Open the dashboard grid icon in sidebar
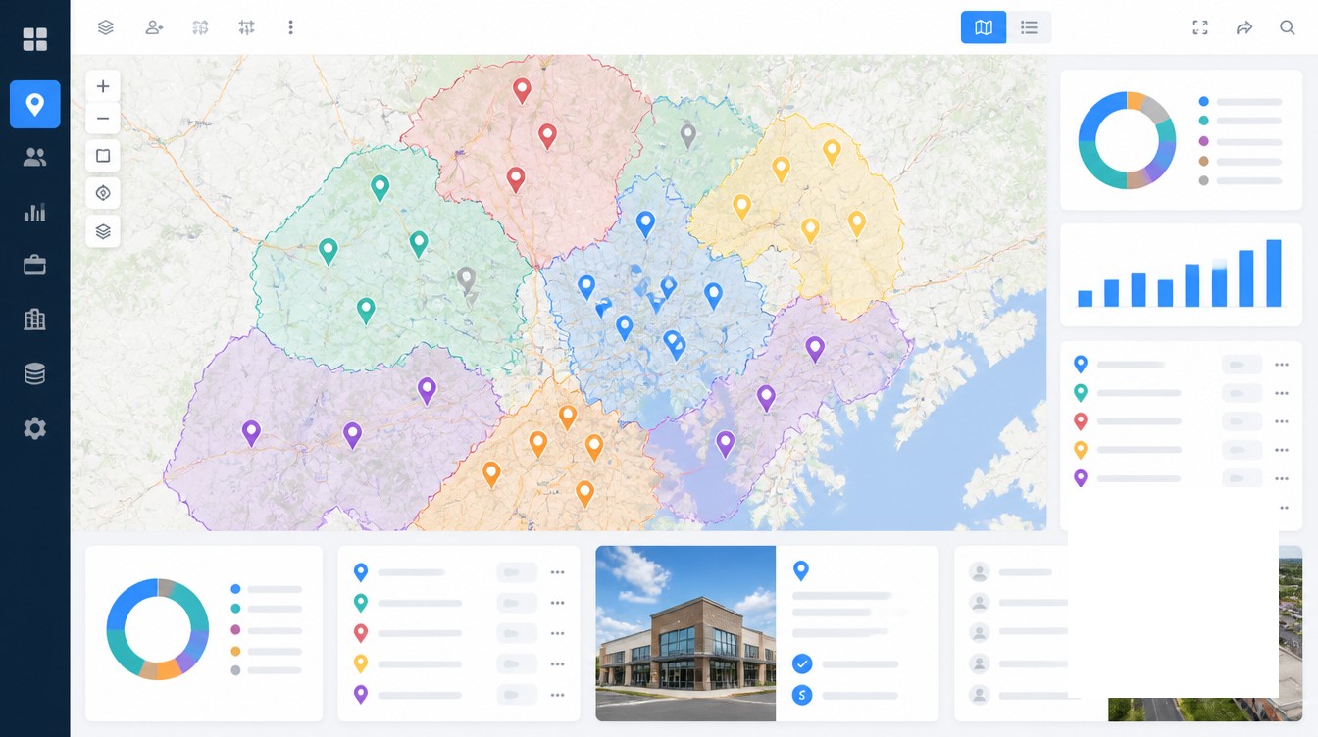 tap(35, 39)
